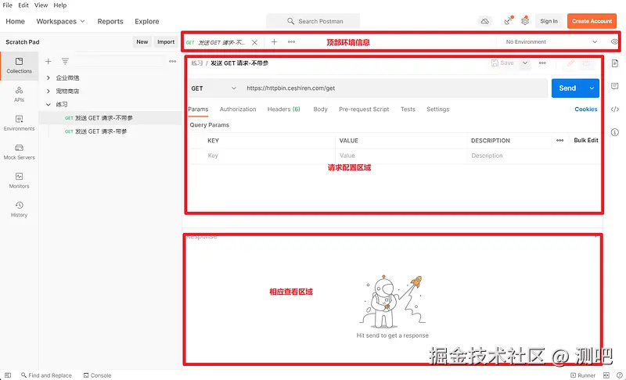Open the help icon in status bar
This screenshot has width=626, height=380.
point(619,375)
